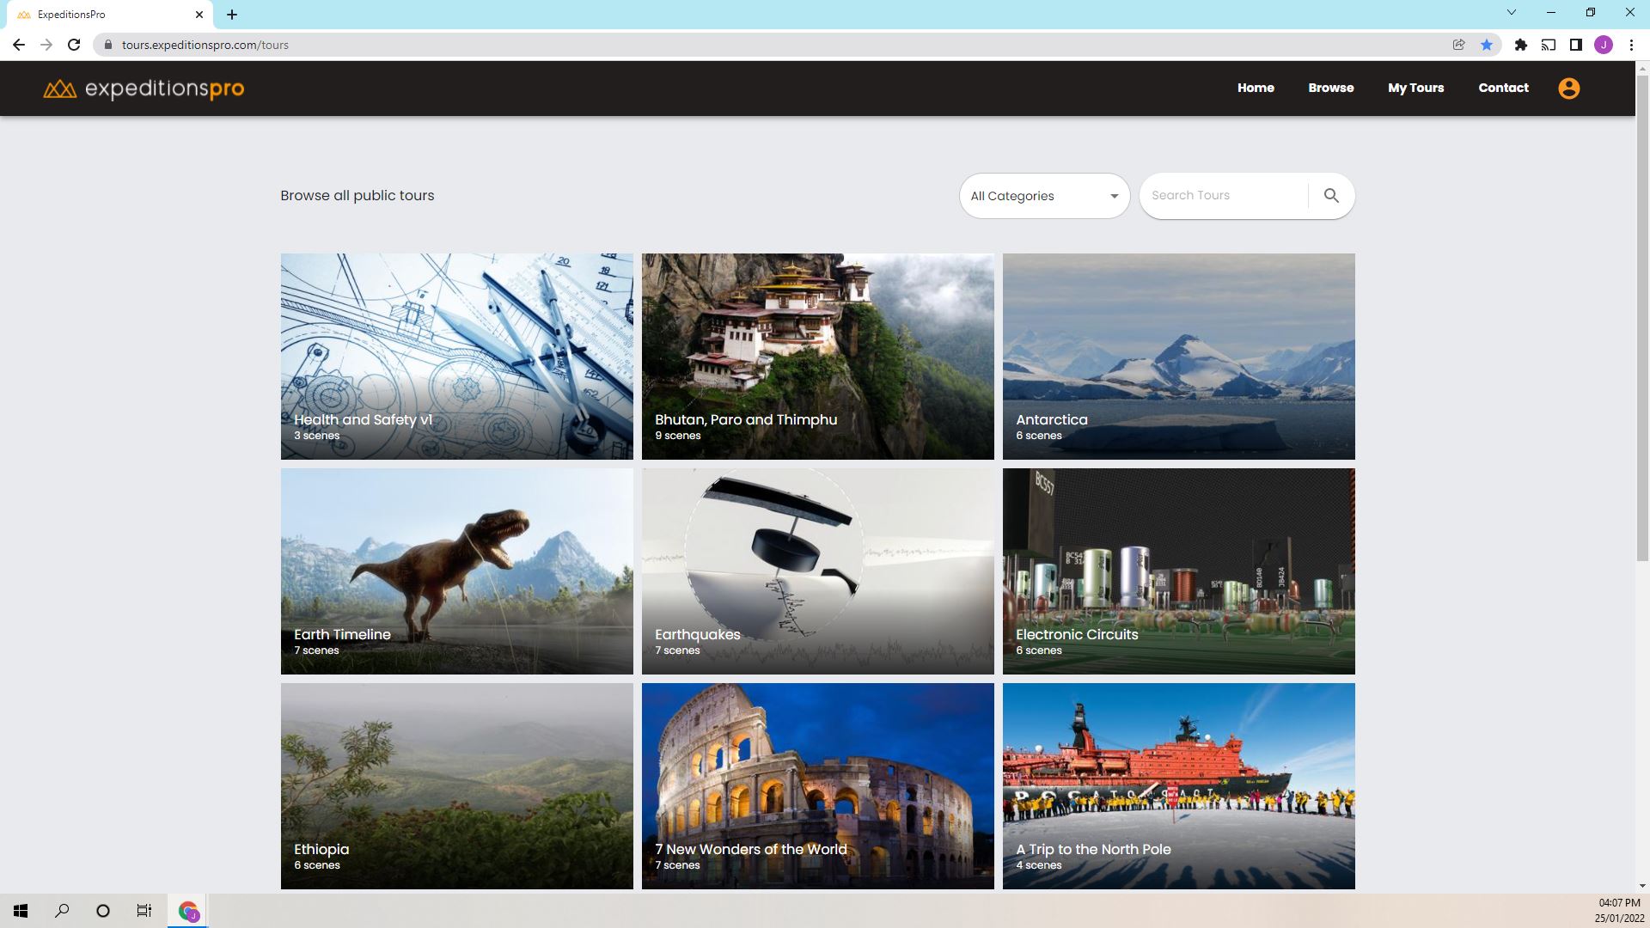Open the Antarctica tour card
Viewport: 1650px width, 928px height.
(x=1178, y=356)
